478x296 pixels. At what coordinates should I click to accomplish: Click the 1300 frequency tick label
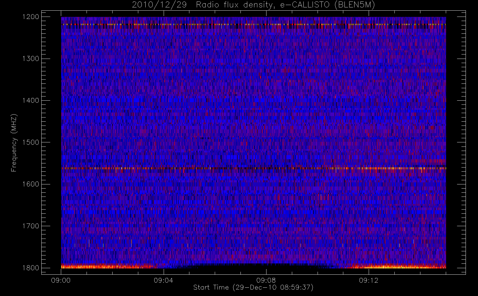point(31,59)
